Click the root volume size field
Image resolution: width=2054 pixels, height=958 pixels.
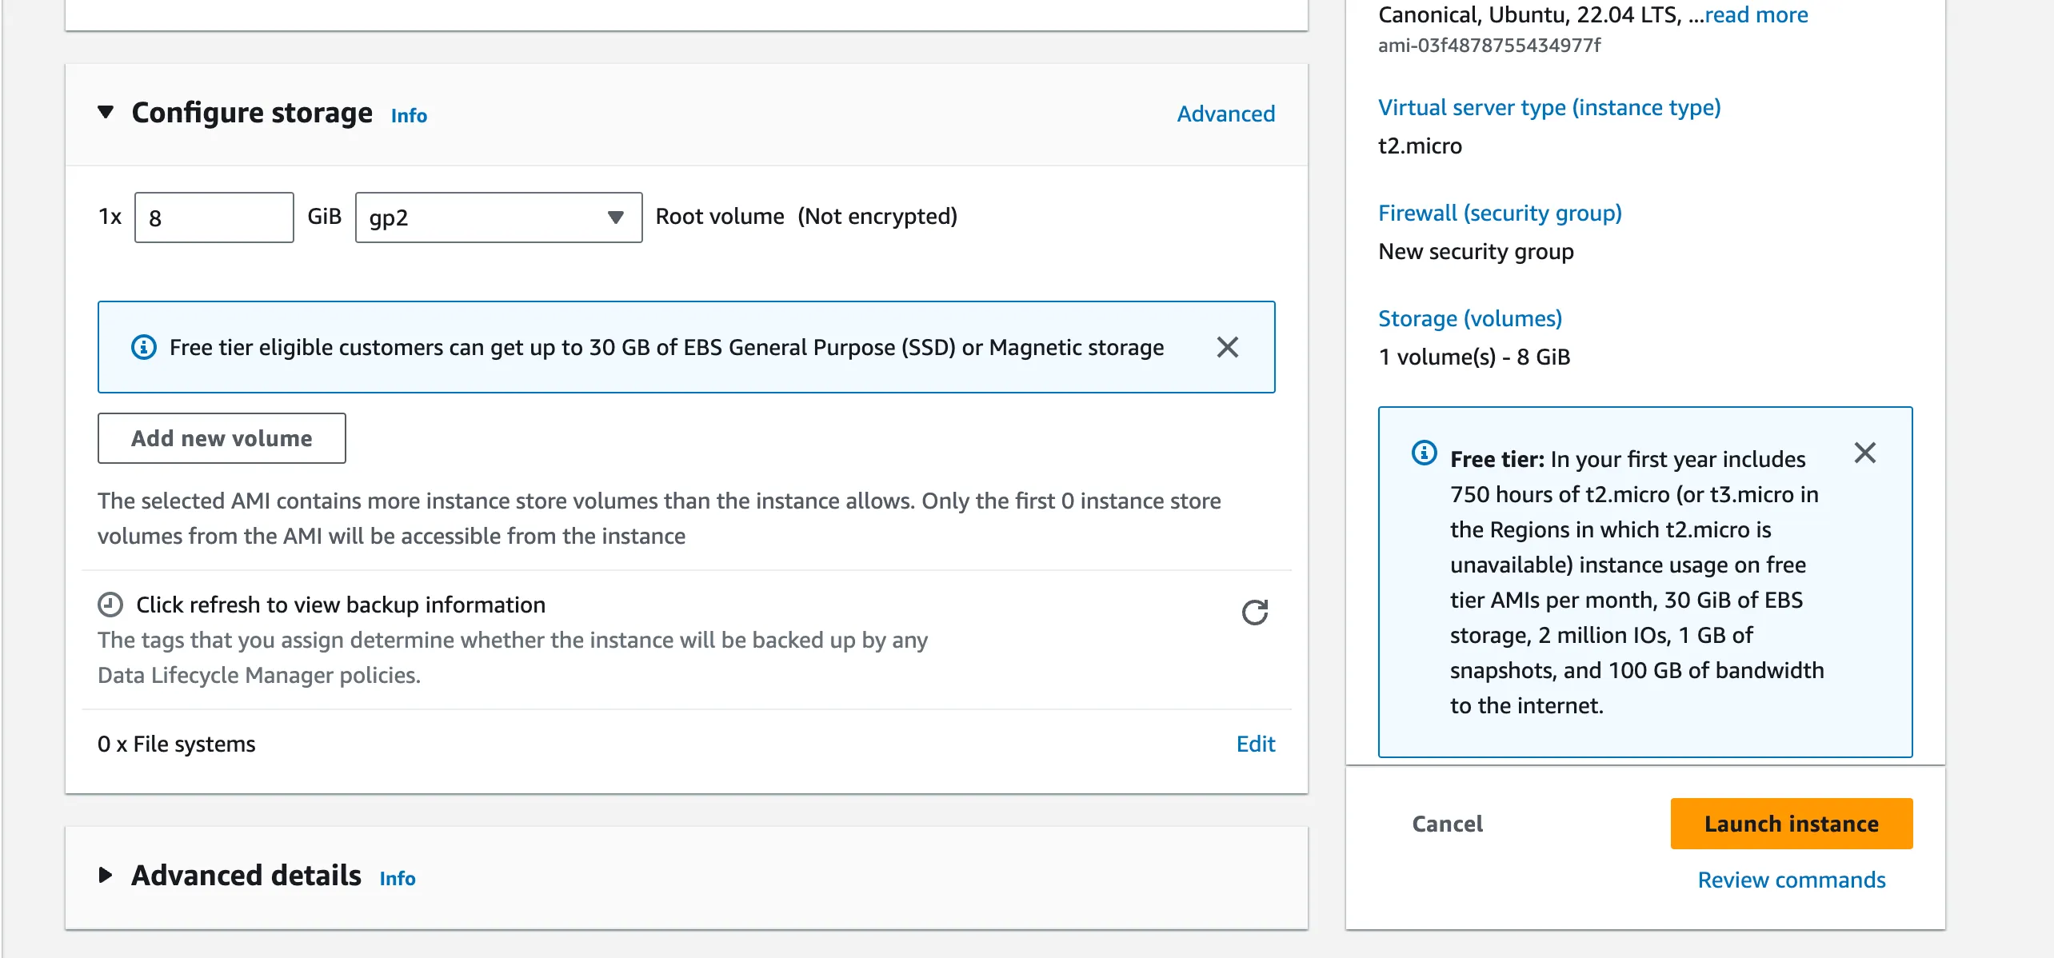(214, 218)
